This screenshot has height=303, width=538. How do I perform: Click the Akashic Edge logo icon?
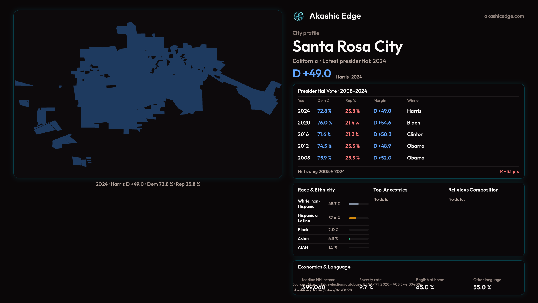(298, 16)
